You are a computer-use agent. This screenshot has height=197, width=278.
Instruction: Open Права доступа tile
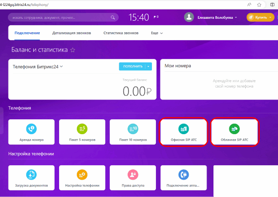[133, 178]
